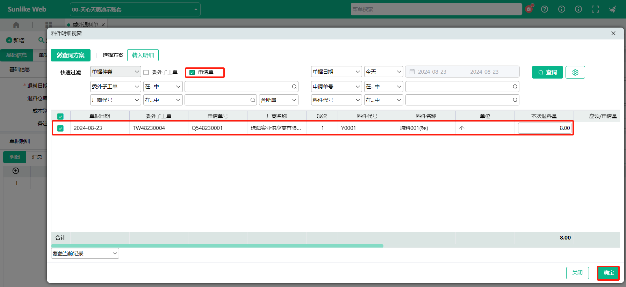Click the help question mark icon

point(545,9)
